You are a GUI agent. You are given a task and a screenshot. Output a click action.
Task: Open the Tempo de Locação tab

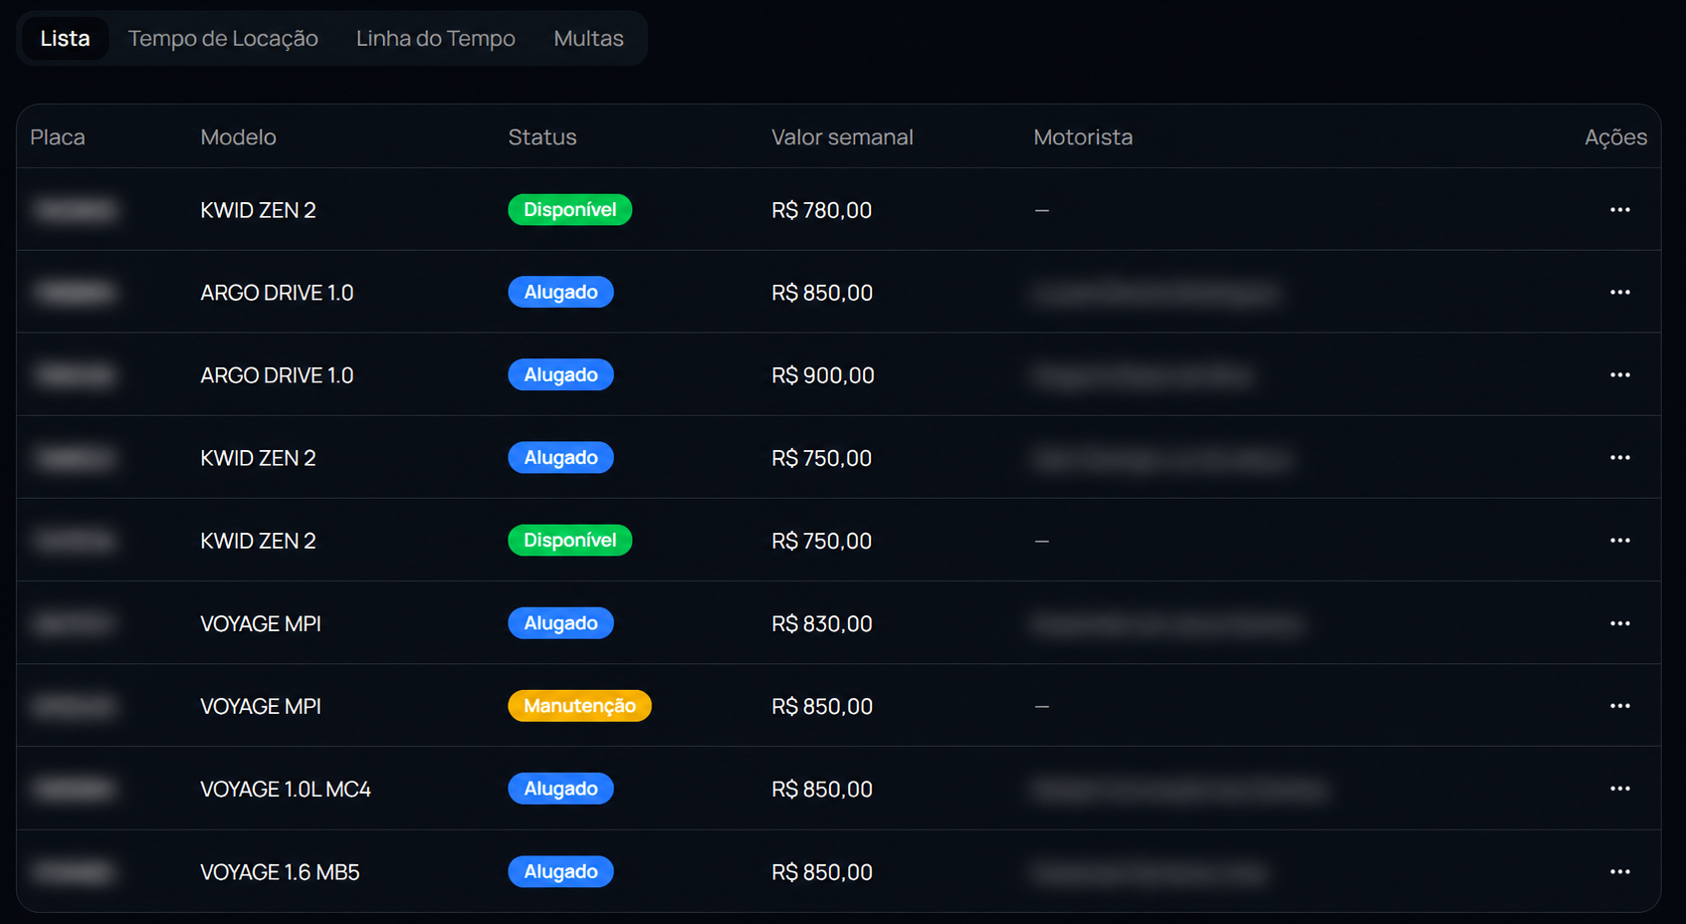(x=223, y=39)
